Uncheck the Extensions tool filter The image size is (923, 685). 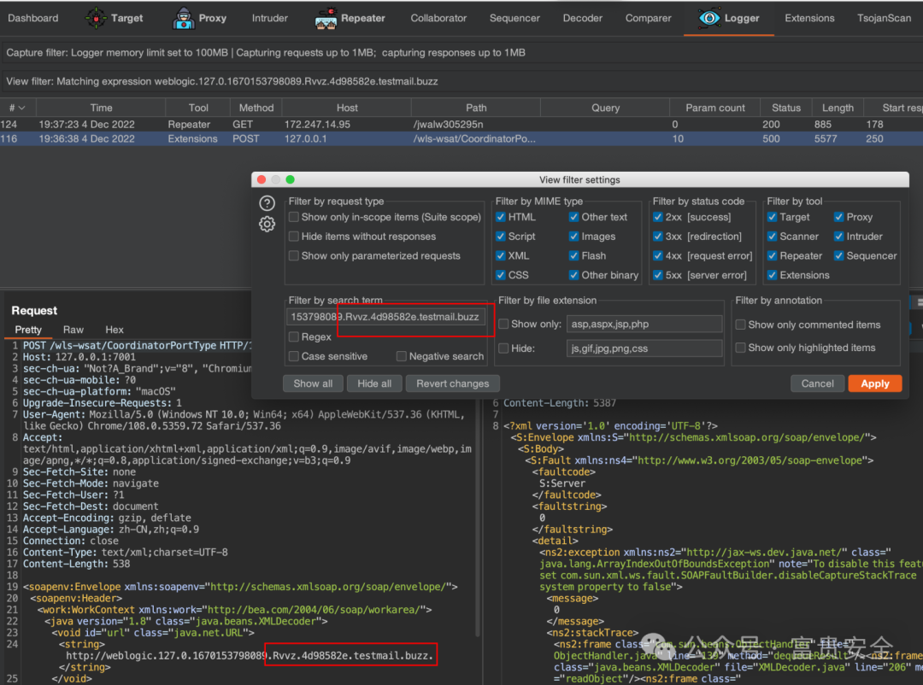tap(772, 275)
